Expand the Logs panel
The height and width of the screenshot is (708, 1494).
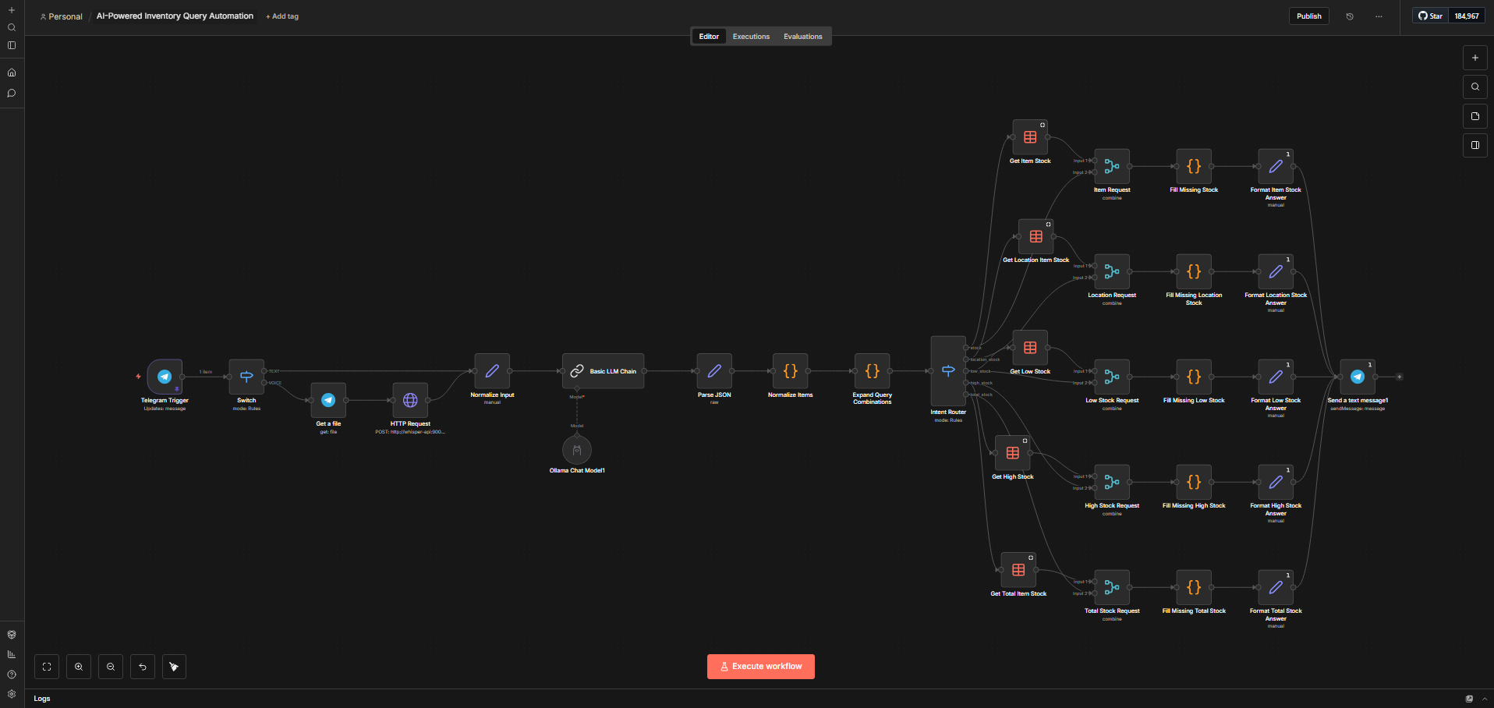click(x=1485, y=699)
